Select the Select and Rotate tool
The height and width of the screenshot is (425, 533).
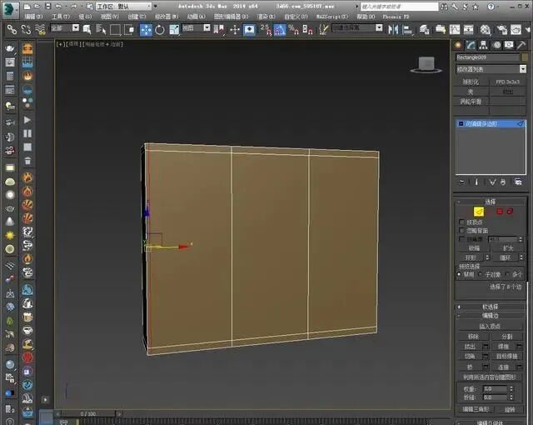click(x=160, y=30)
